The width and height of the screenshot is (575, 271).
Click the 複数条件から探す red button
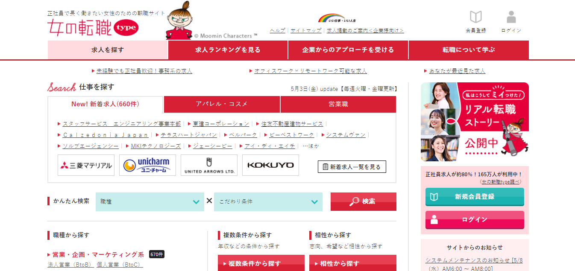[x=261, y=263]
